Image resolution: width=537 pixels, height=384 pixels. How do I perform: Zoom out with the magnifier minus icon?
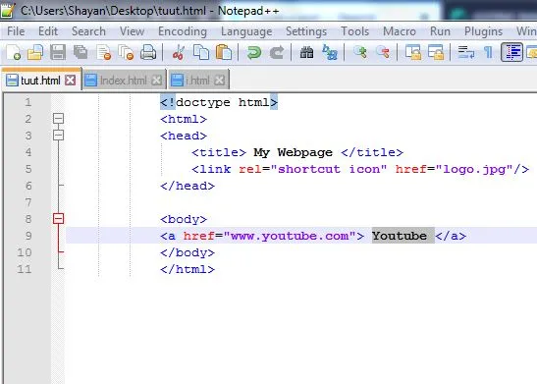(383, 52)
